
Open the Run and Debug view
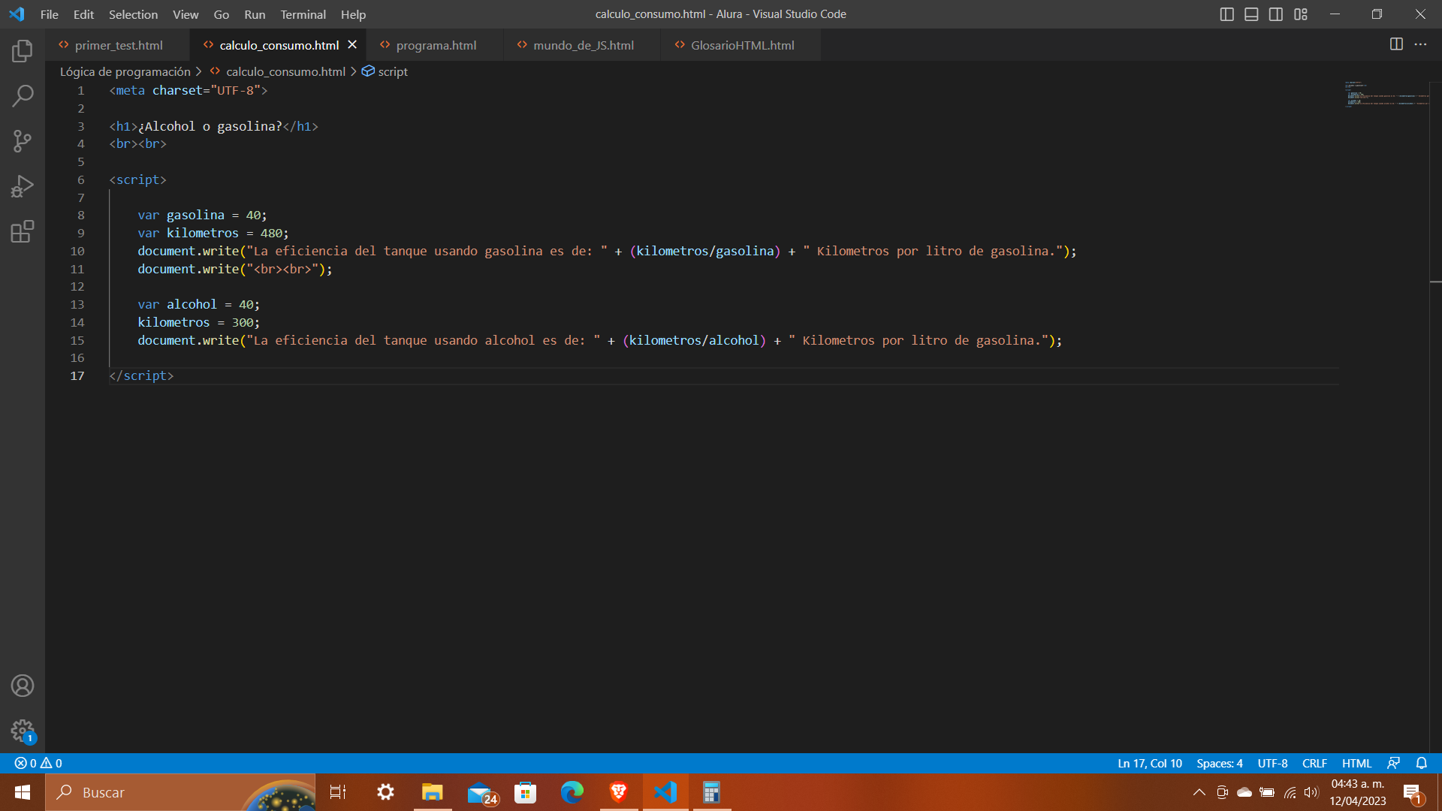[23, 186]
